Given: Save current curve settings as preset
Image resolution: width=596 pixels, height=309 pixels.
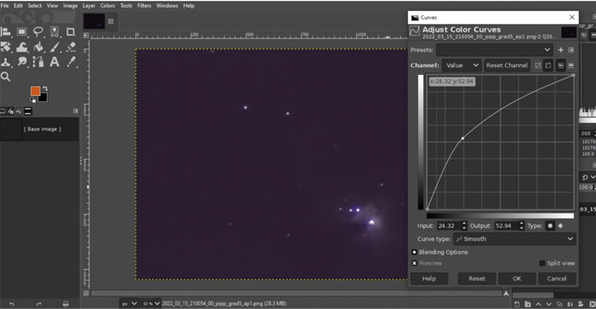Looking at the screenshot, I should [560, 50].
